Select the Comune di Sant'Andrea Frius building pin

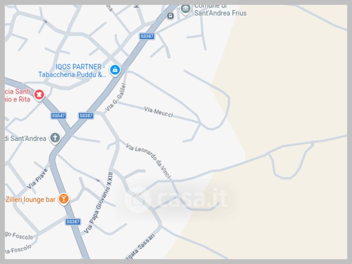click(x=186, y=9)
